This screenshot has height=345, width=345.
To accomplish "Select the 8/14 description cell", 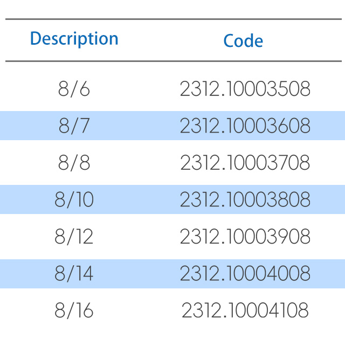I will 74,273.
